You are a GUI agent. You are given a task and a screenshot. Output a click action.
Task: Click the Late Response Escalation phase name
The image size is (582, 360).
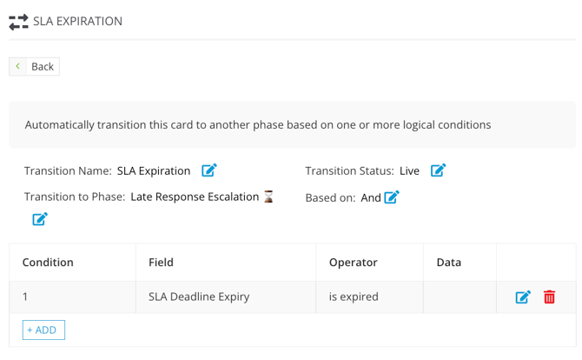[195, 197]
